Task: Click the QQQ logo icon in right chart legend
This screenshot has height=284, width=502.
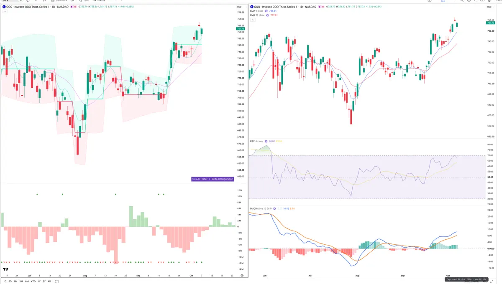Action: pyautogui.click(x=252, y=7)
